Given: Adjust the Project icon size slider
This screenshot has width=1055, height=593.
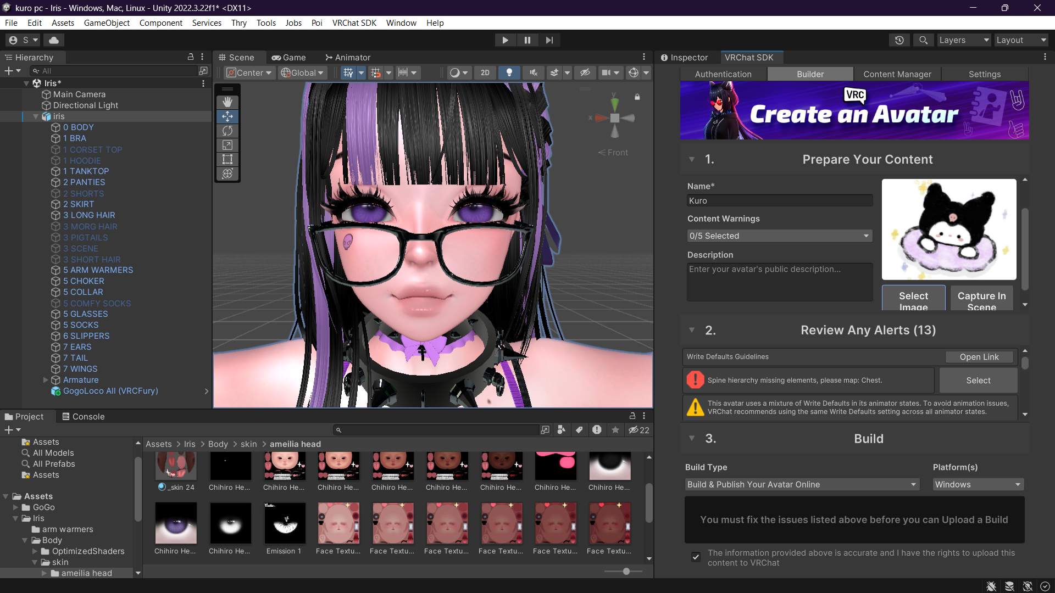Looking at the screenshot, I should click(626, 571).
